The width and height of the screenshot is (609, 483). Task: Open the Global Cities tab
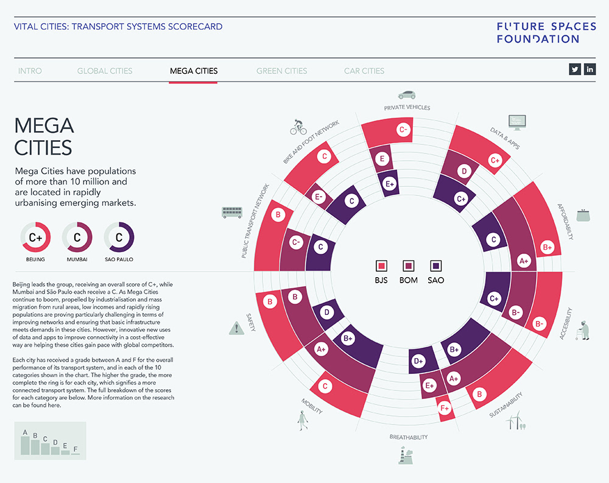(105, 71)
